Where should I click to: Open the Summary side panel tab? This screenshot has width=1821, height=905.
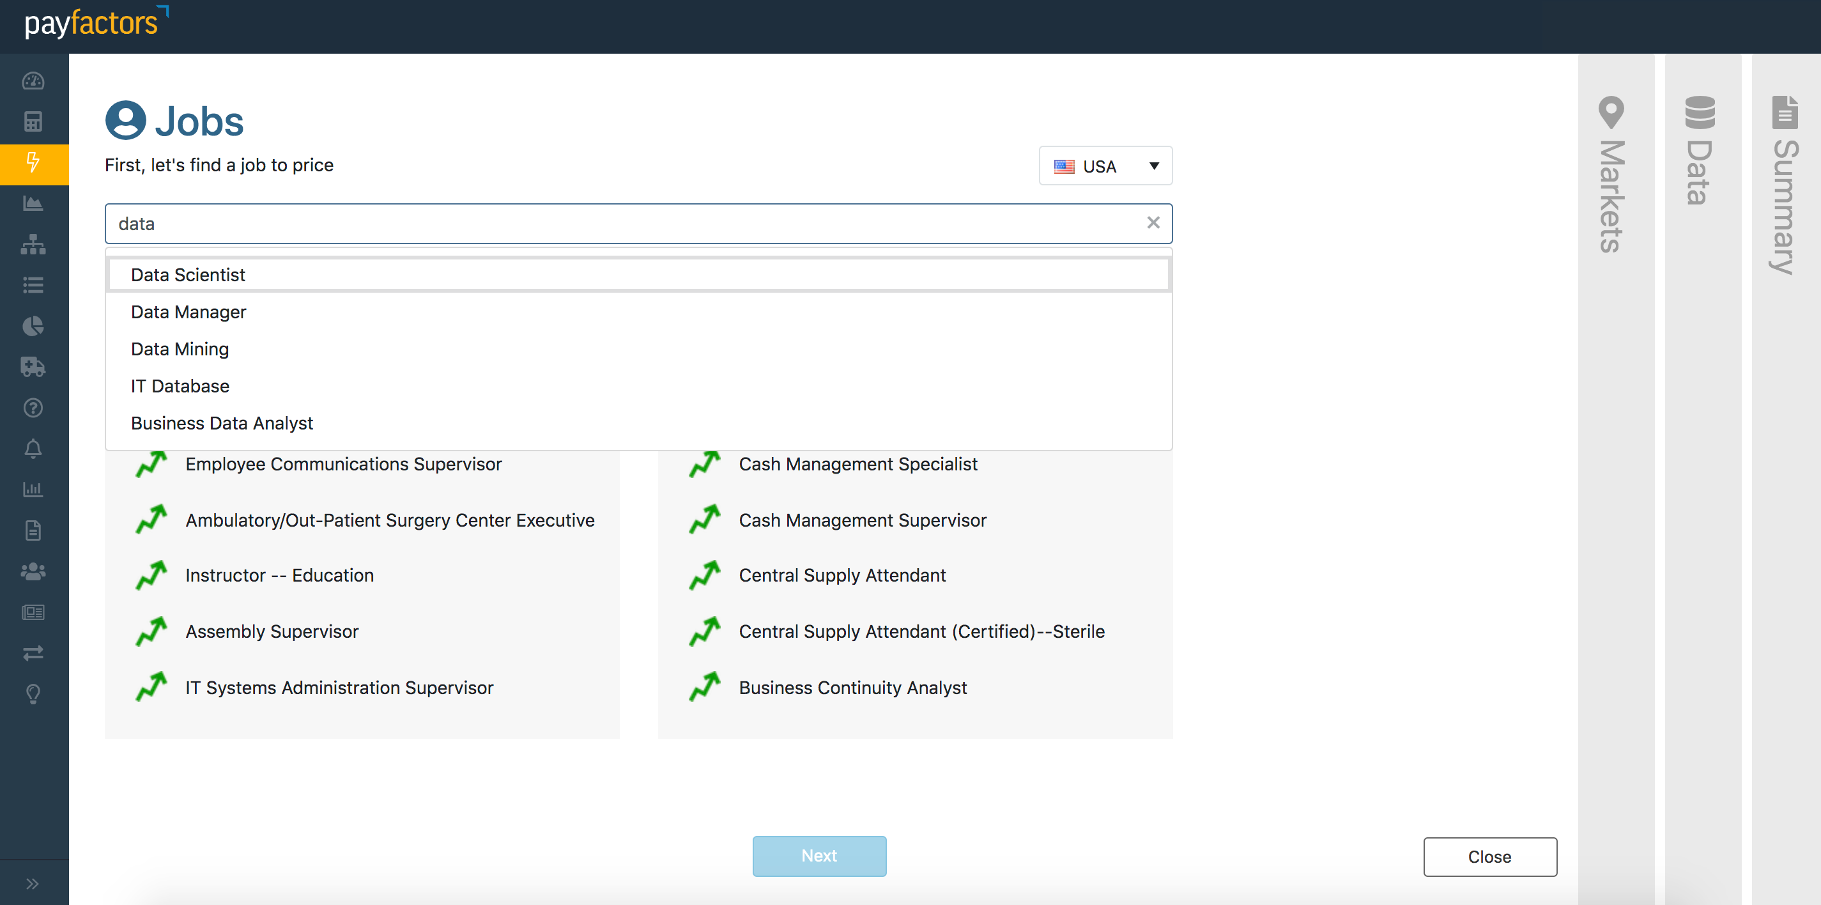[x=1786, y=479]
